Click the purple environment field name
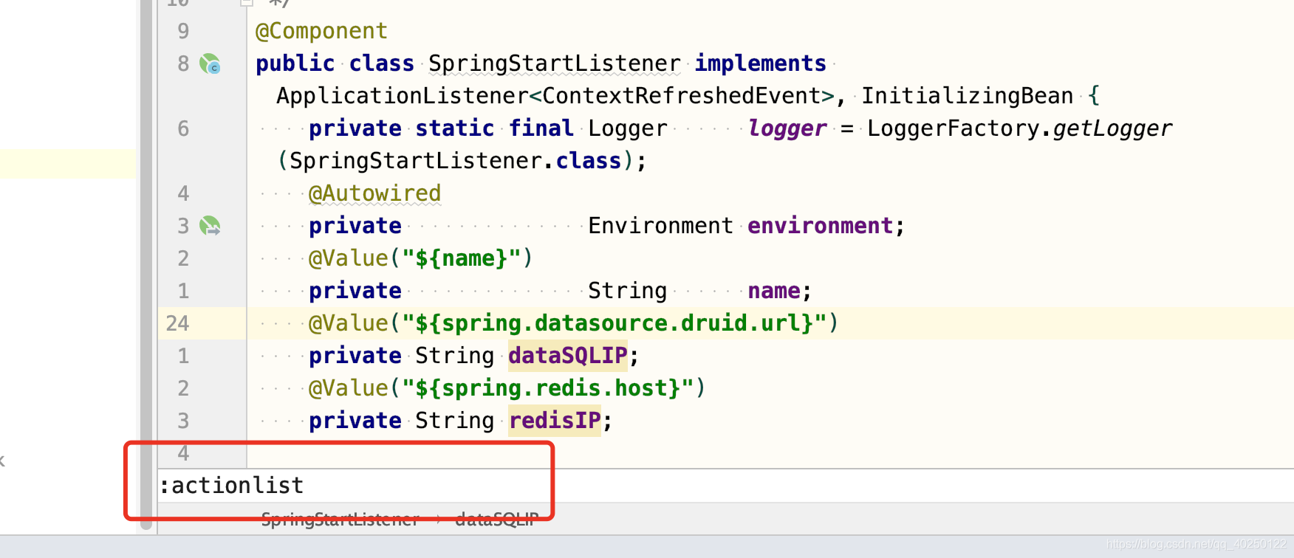 point(820,226)
